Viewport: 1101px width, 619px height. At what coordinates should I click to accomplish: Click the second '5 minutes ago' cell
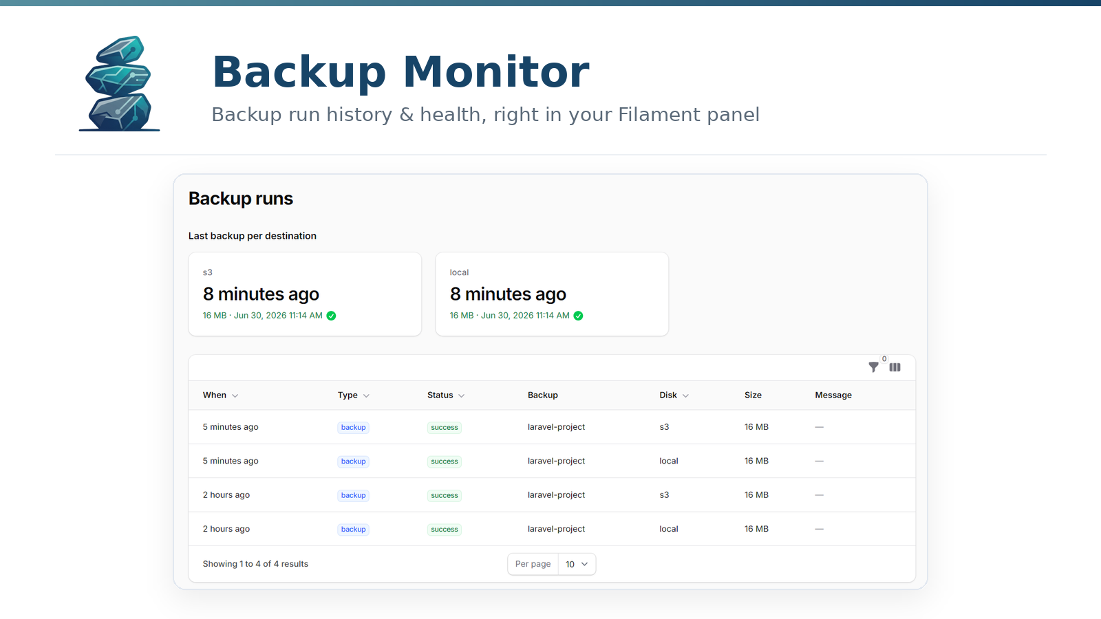pos(231,461)
